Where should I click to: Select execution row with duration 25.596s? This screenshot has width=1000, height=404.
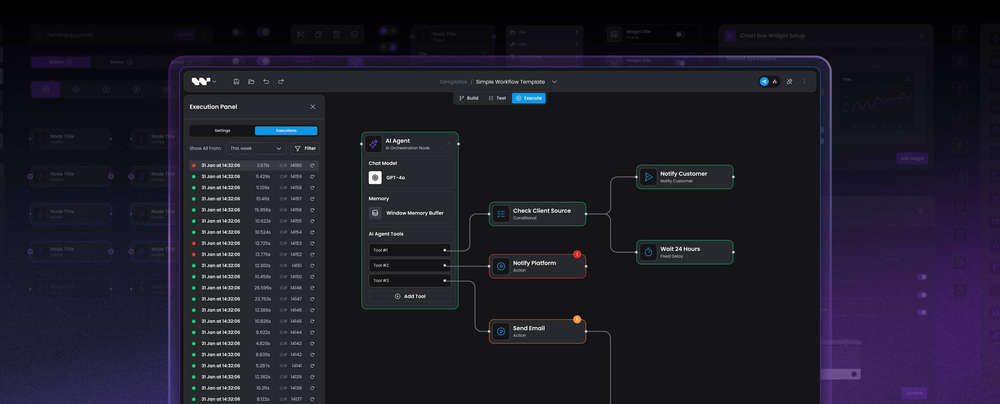click(x=254, y=288)
